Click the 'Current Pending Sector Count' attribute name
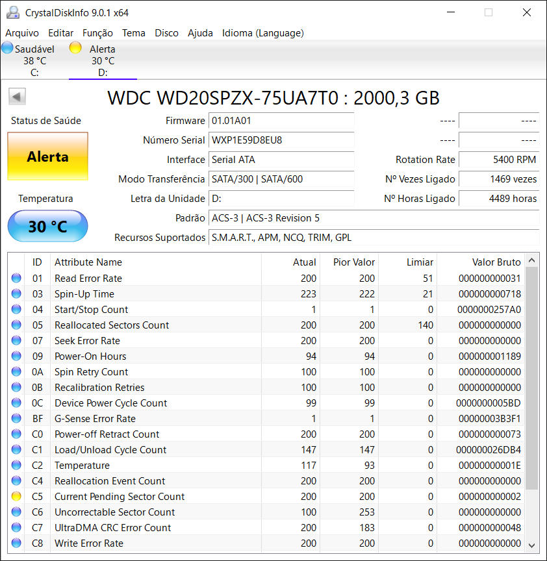Screen dimensions: 547x561 pyautogui.click(x=120, y=497)
